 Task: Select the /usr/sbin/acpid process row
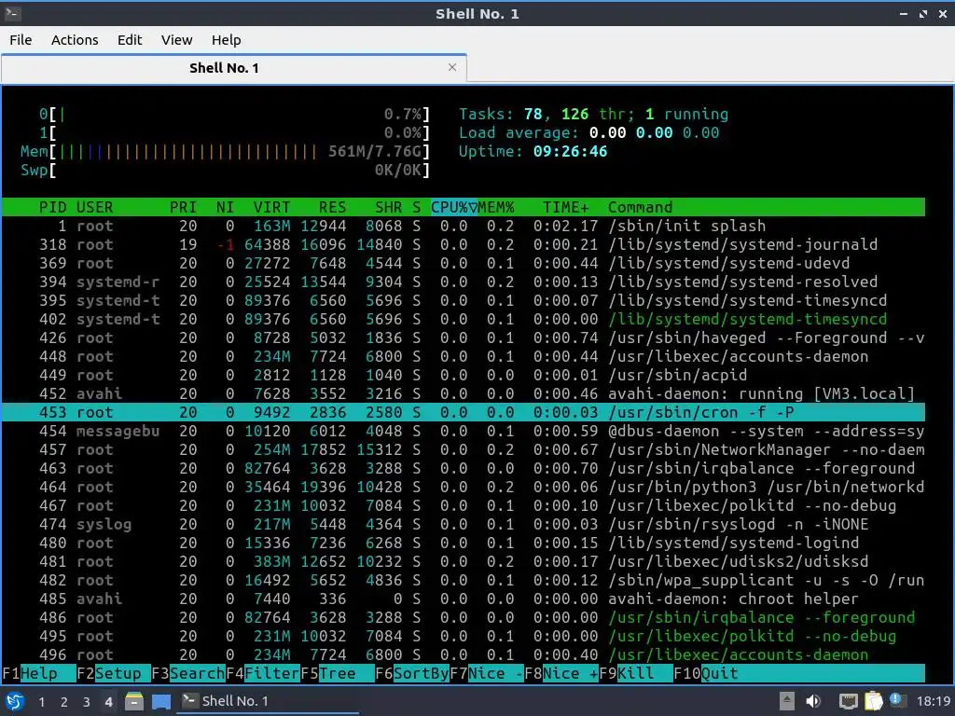463,375
